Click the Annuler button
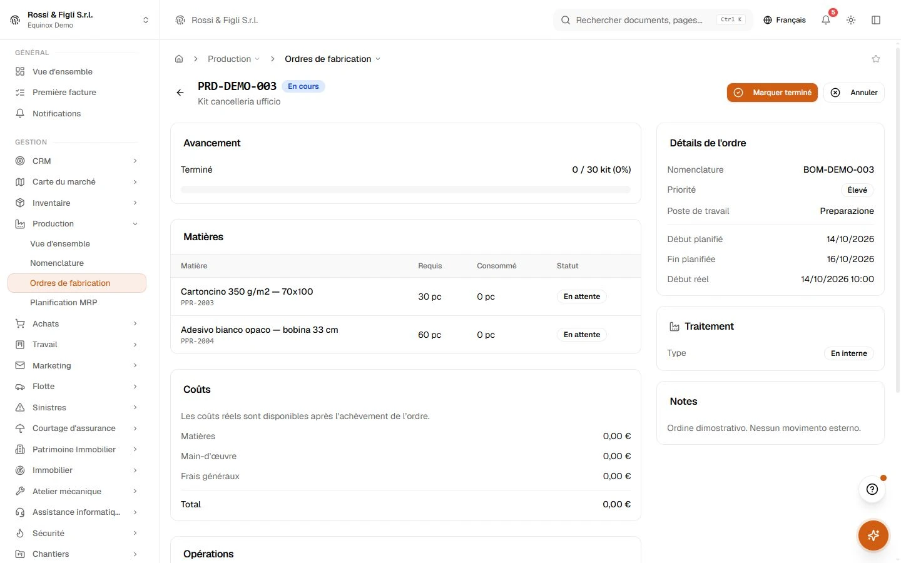 pos(854,93)
